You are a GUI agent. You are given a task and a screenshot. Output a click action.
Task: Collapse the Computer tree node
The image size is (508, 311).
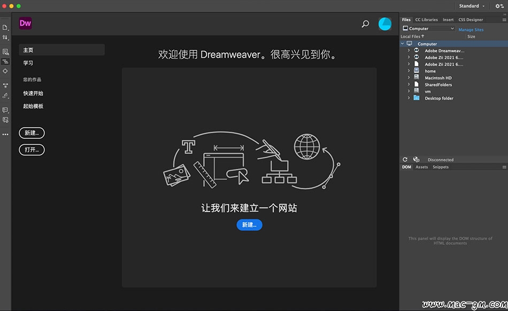[x=402, y=43]
